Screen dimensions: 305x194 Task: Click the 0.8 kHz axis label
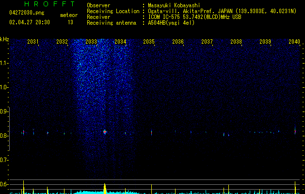pos(3,136)
